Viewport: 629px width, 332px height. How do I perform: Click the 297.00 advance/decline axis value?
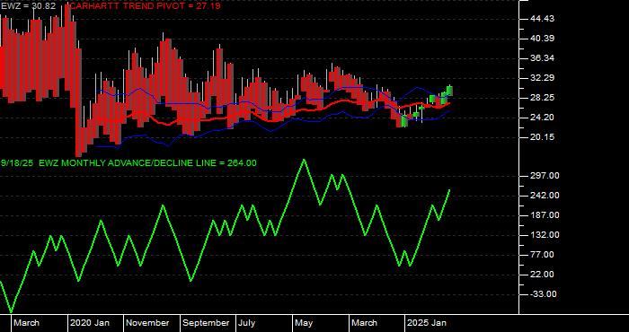tap(544, 176)
